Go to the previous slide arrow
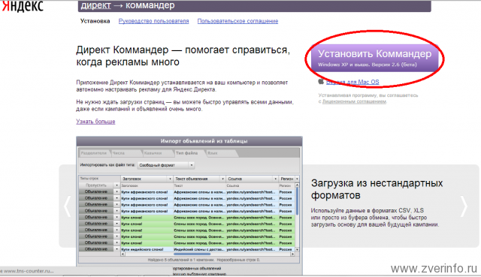 pos(67,206)
